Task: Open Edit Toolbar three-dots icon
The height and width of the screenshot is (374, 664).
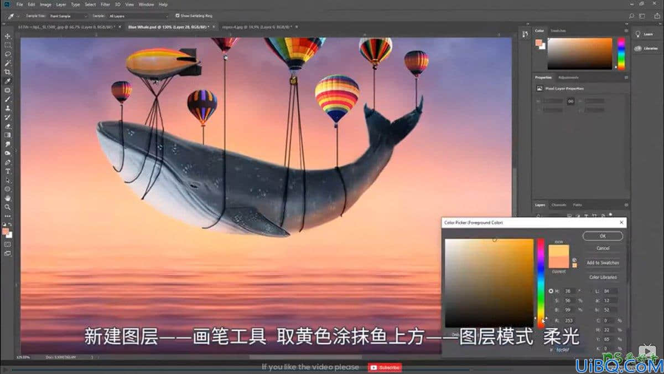Action: (x=8, y=216)
